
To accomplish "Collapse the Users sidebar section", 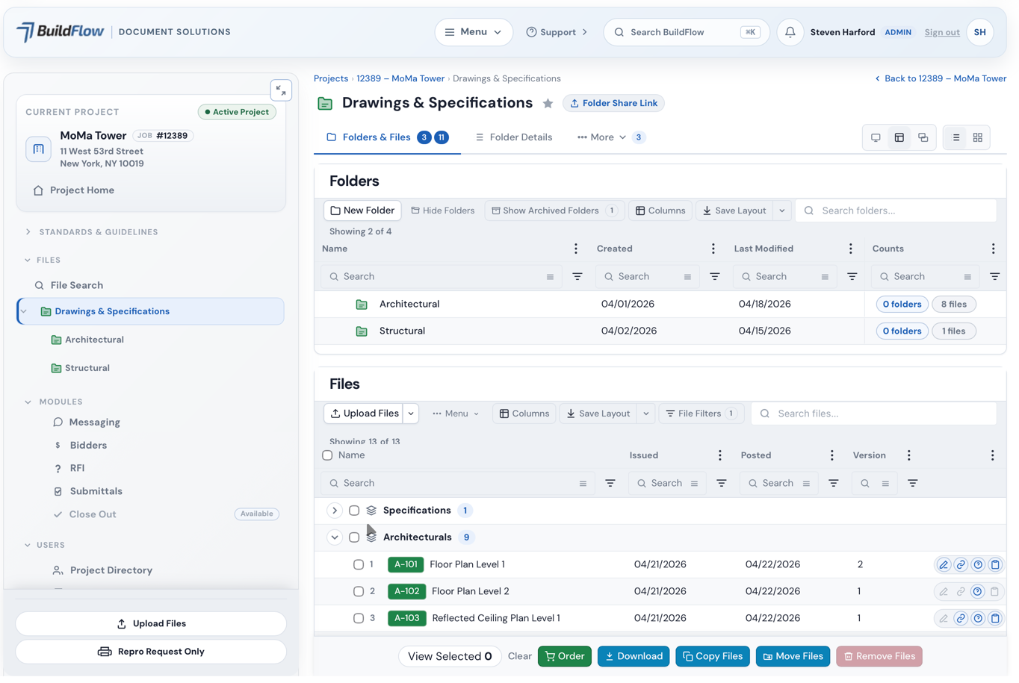I will pyautogui.click(x=28, y=546).
